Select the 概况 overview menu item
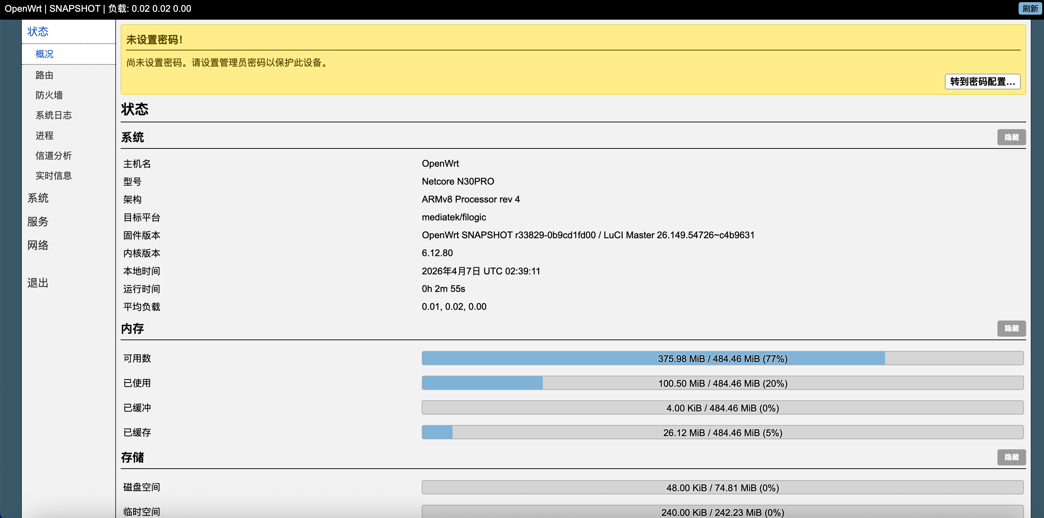 [45, 54]
